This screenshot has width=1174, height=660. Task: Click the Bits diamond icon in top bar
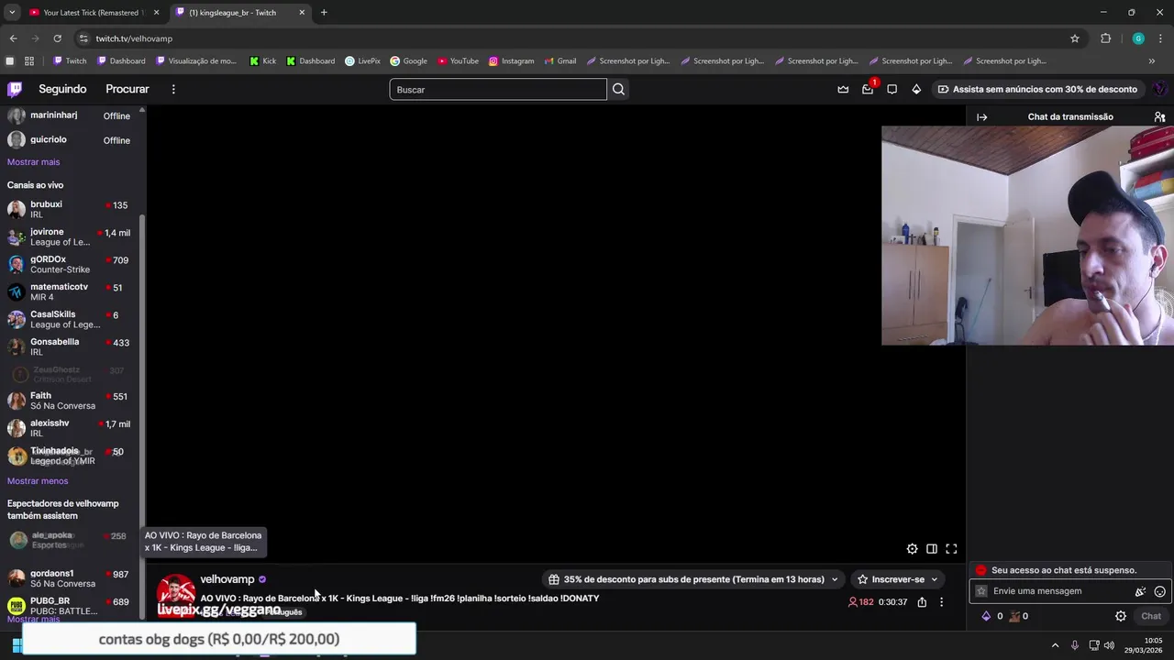[916, 89]
